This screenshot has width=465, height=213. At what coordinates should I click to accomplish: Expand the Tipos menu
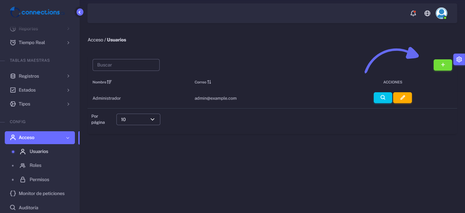(x=40, y=104)
